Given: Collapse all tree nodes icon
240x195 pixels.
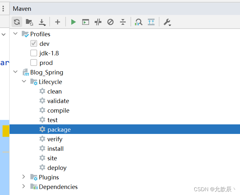Looking at the screenshot, I should point(123,22).
